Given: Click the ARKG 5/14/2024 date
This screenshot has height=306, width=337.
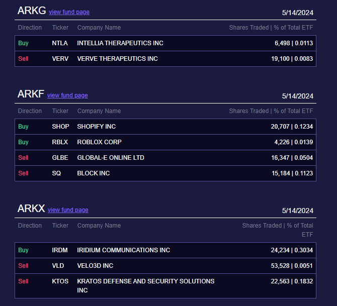Looking at the screenshot, I should tap(297, 13).
